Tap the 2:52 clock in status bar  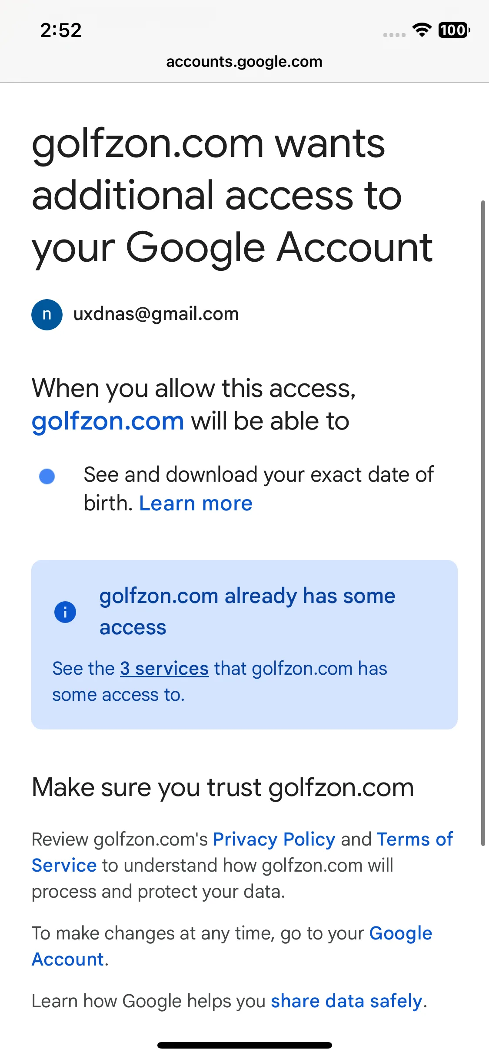[x=61, y=30]
